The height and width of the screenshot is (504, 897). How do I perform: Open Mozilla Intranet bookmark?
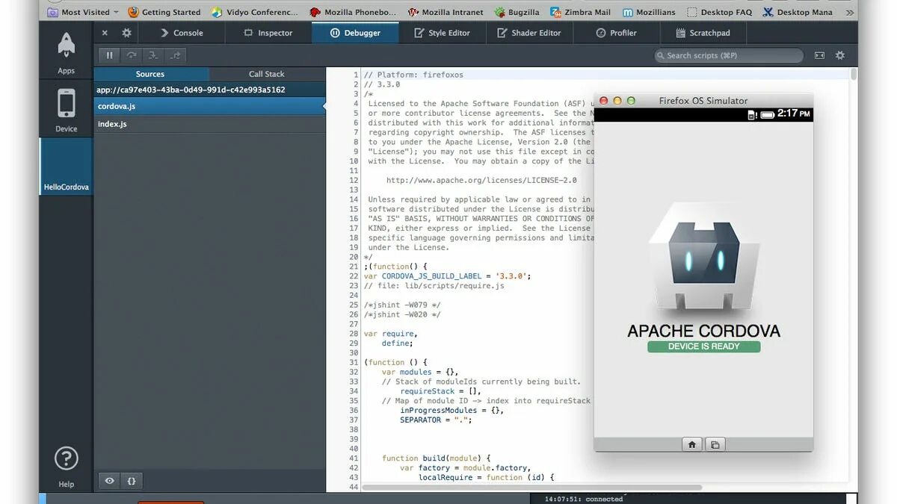click(446, 12)
